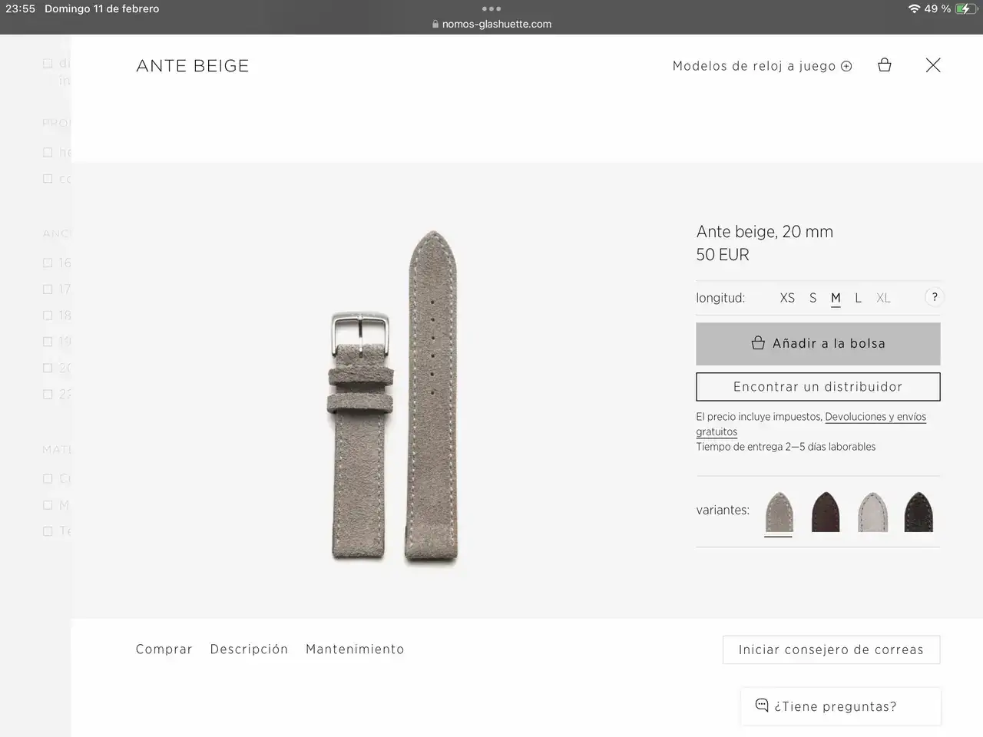Open the Safari three-dot multitasking menu

coord(491,9)
